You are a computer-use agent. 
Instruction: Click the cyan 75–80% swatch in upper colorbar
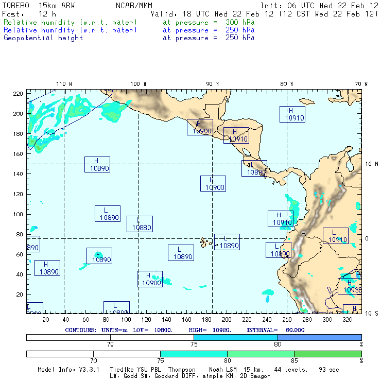236,337
